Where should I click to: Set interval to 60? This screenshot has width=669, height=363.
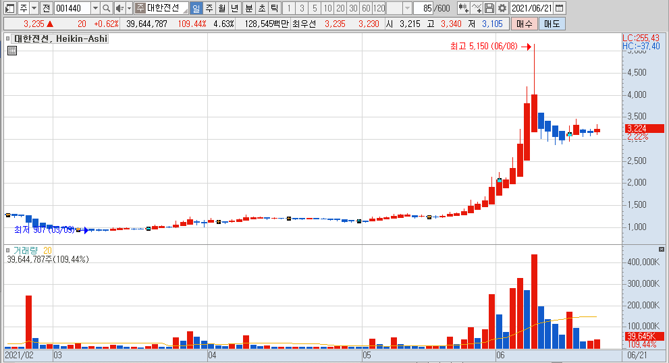[366, 7]
